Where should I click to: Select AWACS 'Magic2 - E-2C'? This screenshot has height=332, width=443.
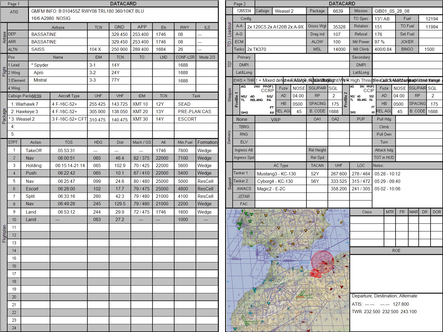(x=271, y=189)
